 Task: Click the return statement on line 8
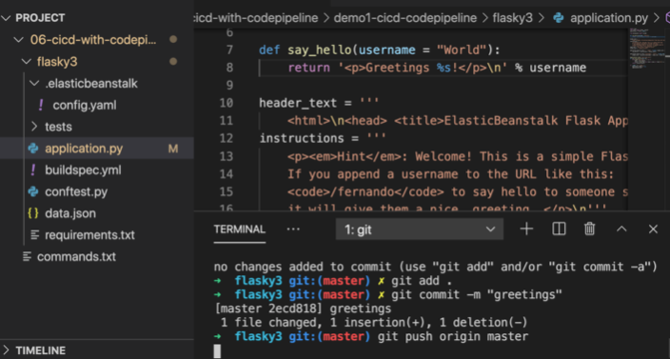pos(437,68)
